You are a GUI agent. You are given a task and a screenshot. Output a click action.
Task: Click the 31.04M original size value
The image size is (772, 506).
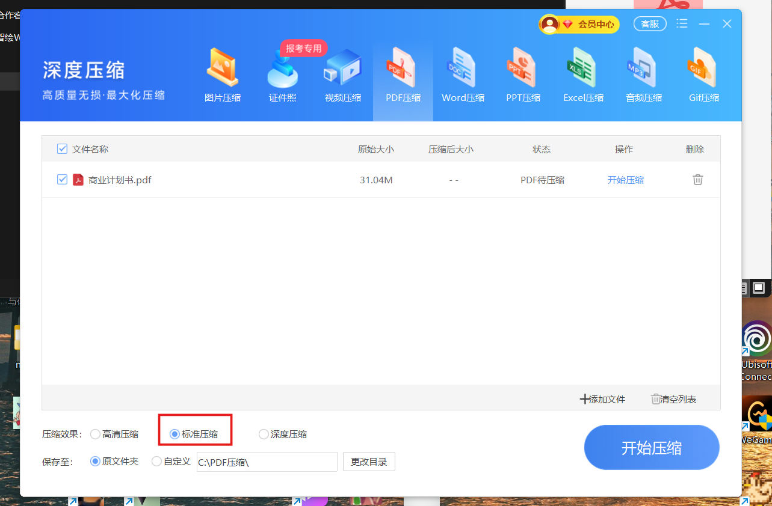click(x=376, y=180)
